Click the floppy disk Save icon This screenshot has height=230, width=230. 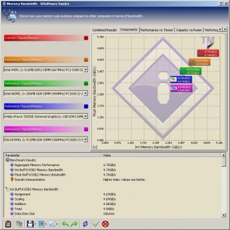(x=30, y=224)
